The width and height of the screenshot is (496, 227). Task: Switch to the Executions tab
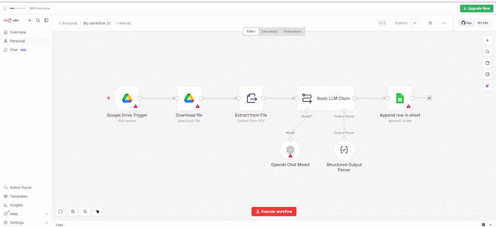click(270, 31)
